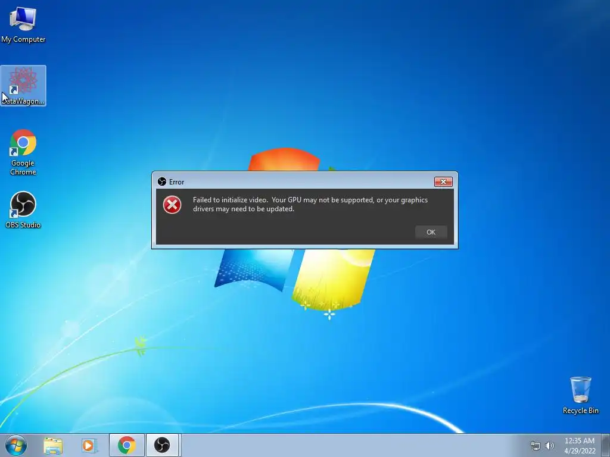Image resolution: width=610 pixels, height=457 pixels.
Task: Click the Show Desktop strip at the taskbar end
Action: (606, 445)
